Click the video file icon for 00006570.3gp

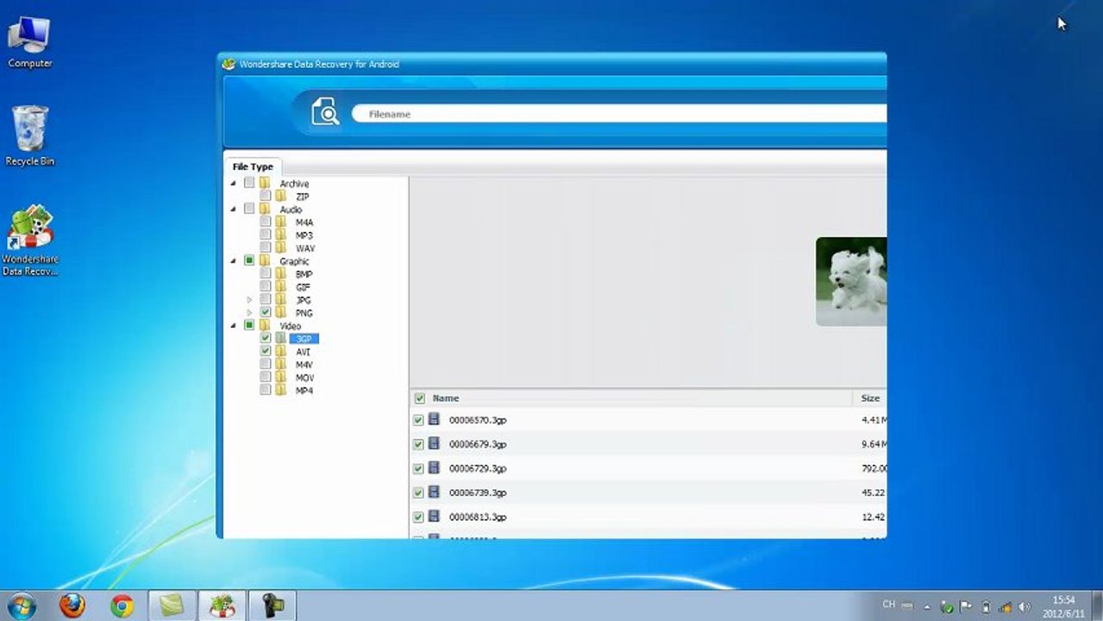tap(434, 419)
